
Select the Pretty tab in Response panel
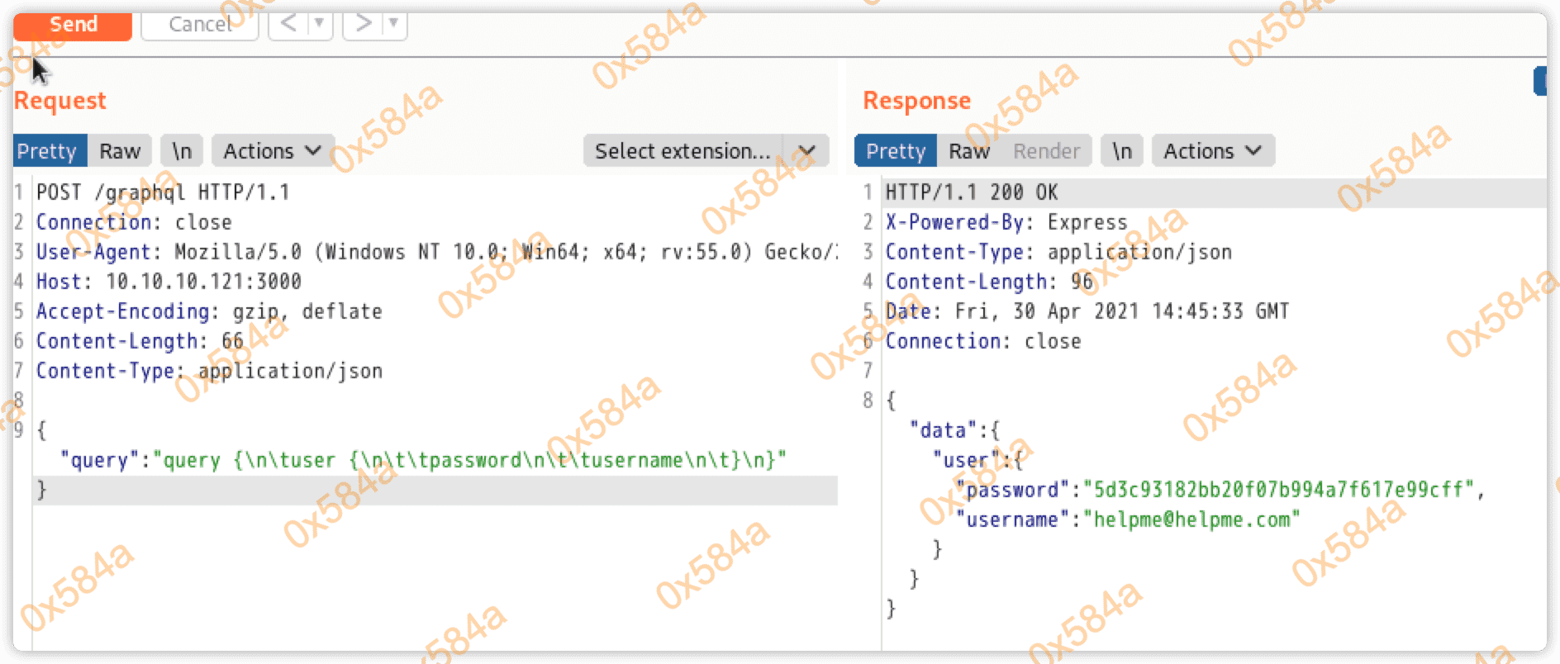[x=896, y=151]
